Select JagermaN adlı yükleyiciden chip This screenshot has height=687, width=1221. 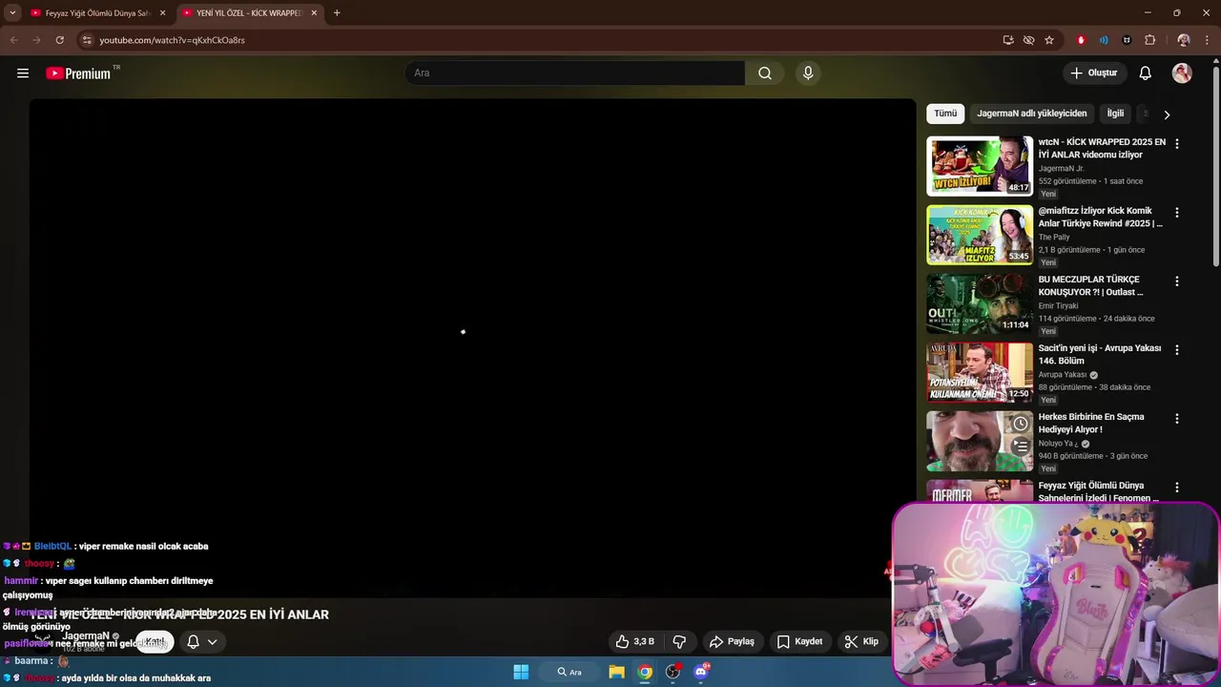[1031, 114]
